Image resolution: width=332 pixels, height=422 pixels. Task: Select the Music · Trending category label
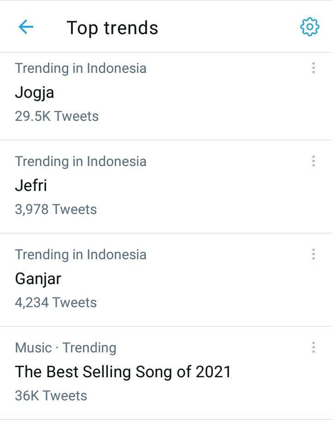(65, 348)
